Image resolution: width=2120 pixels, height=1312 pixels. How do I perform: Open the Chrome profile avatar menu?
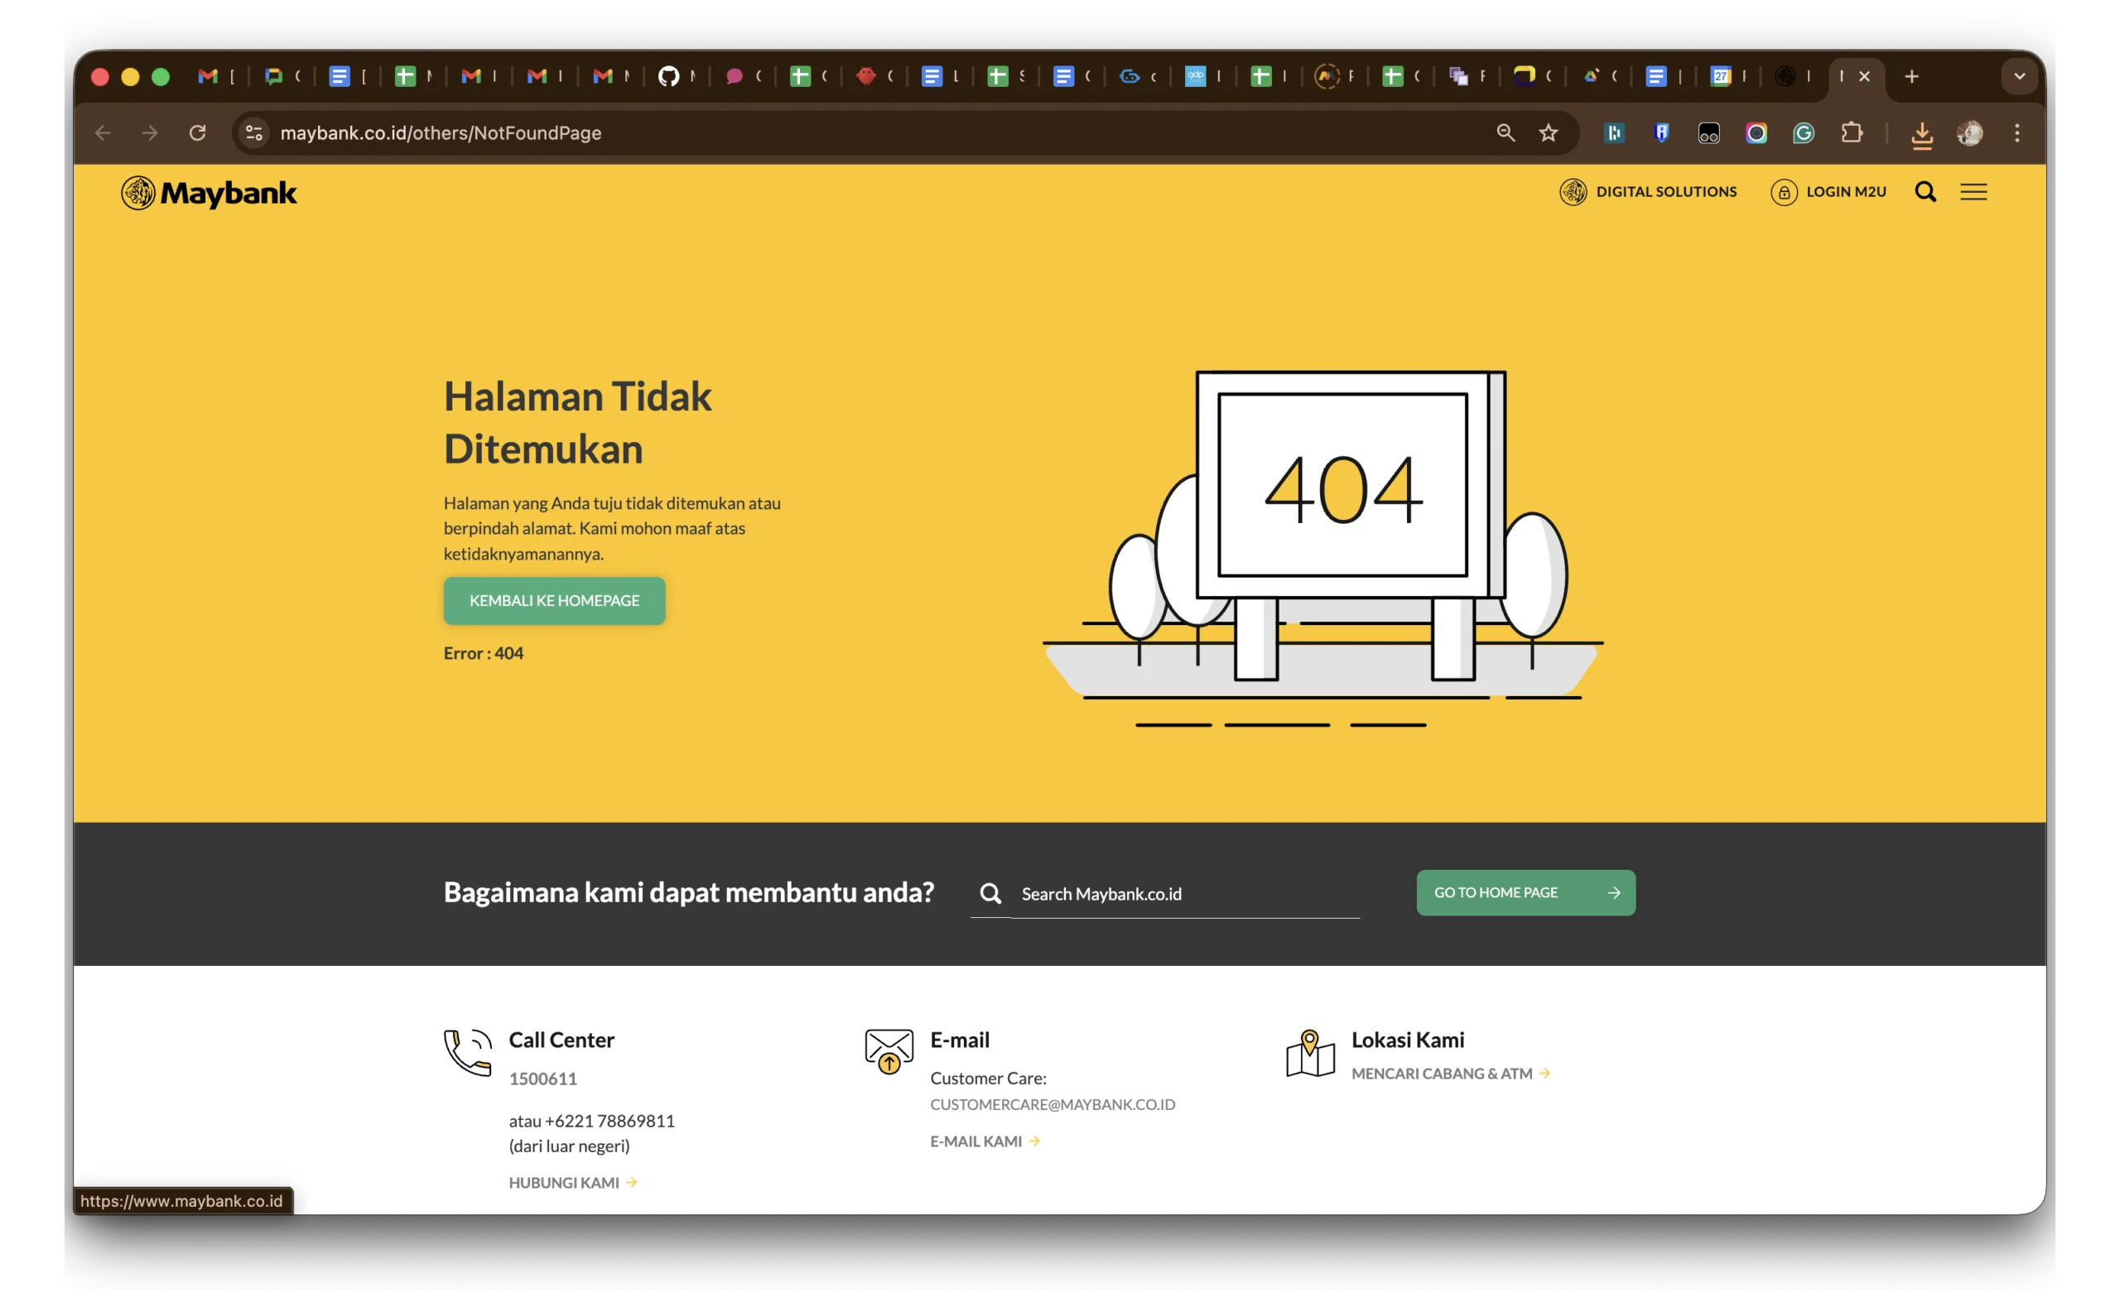[x=1969, y=132]
